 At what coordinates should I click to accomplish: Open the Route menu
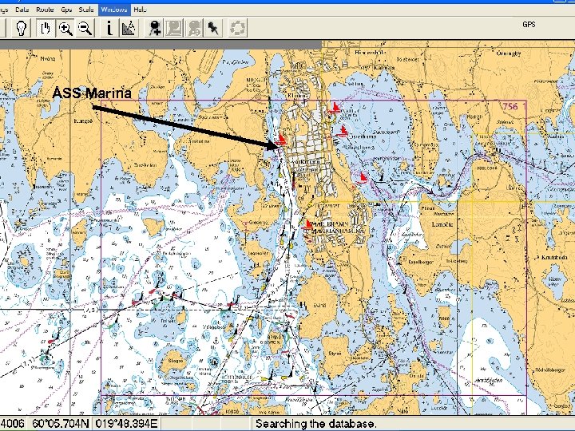coord(45,10)
